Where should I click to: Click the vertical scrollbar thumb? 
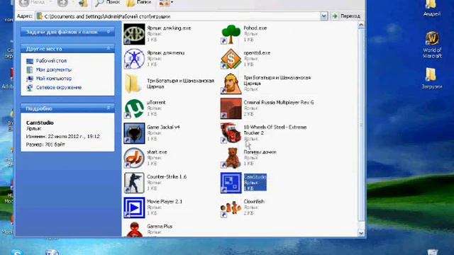[x=361, y=125]
